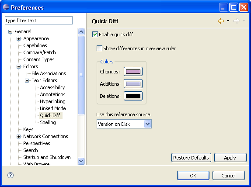Select Search in the tree
251x187 pixels.
click(31, 150)
